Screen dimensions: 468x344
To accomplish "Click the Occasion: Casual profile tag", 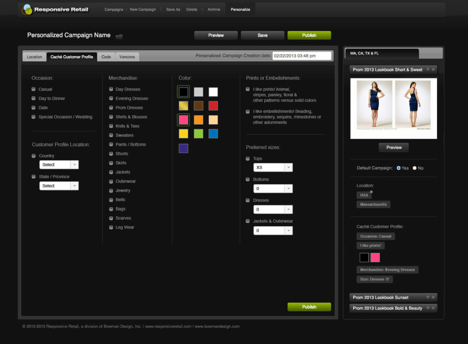I will (x=376, y=236).
